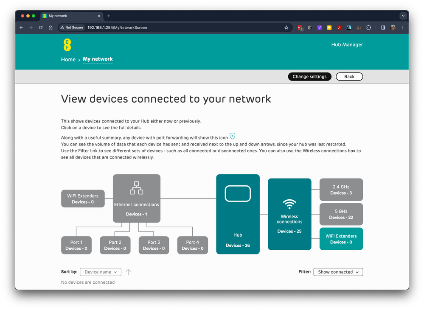Click the Change settings button

coord(309,76)
